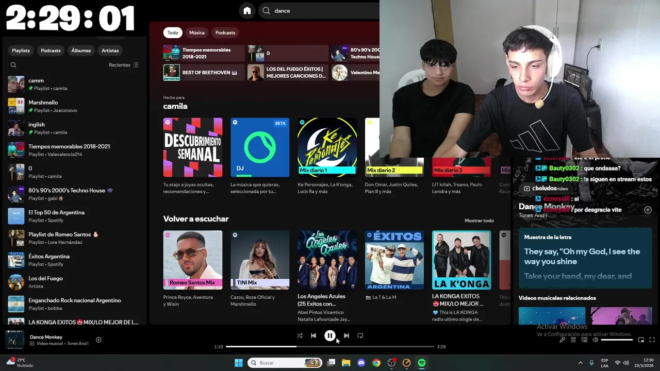Open Tones And I artist link in player bar
This screenshot has height=371, width=660.
point(77,344)
